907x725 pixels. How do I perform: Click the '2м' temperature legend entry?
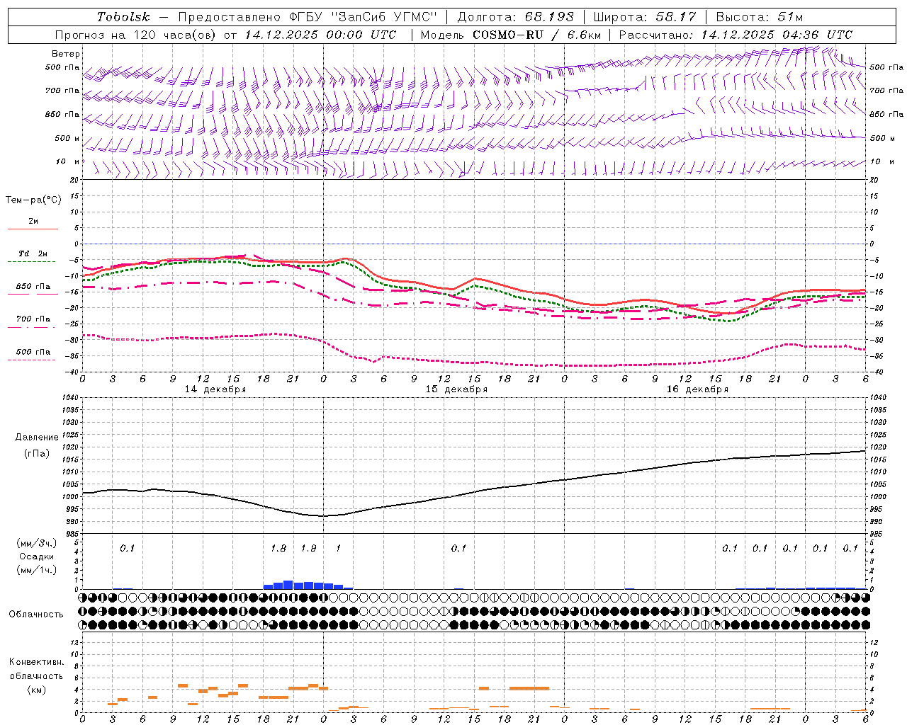click(x=33, y=222)
